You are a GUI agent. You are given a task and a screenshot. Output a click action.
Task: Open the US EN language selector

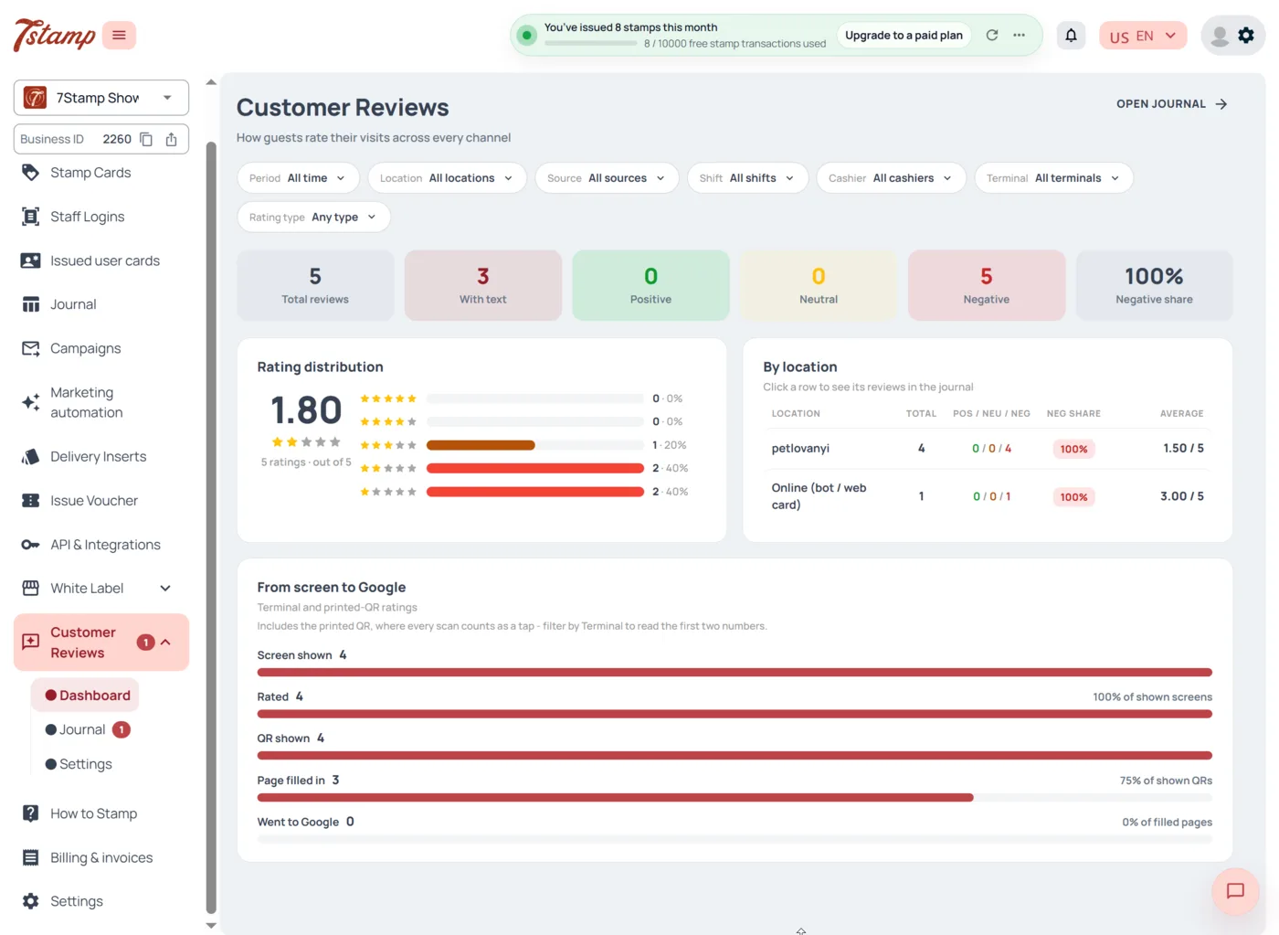(1143, 36)
